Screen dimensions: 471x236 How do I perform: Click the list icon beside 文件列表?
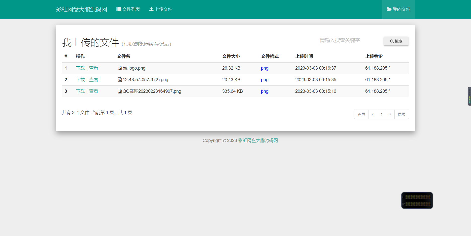pyautogui.click(x=118, y=9)
